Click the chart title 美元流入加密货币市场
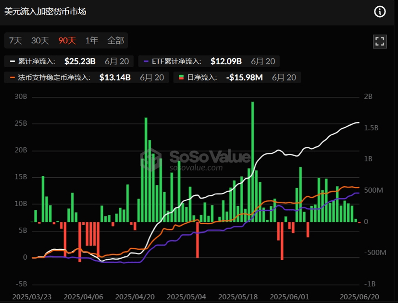 point(45,12)
